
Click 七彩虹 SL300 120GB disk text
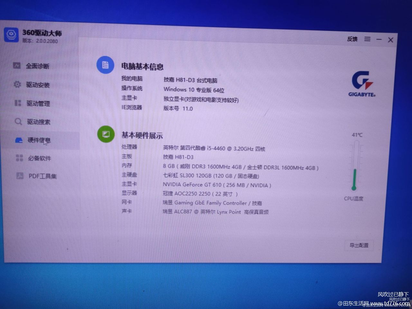[211, 176]
